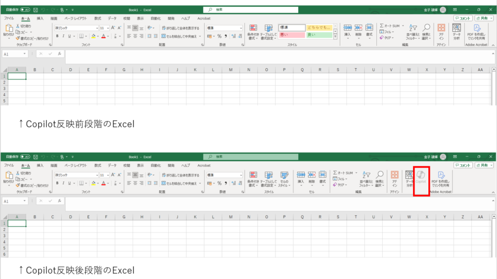Click the account avatar in the post-Copilot Excel title bar
The width and height of the screenshot is (497, 279).
click(443, 157)
